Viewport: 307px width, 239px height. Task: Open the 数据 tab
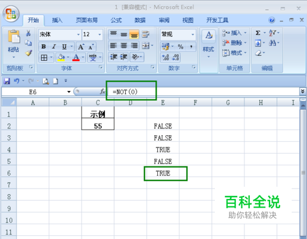click(140, 20)
